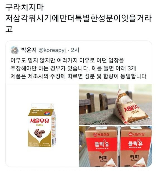Click the coffee beans picture on carton
Image resolution: width=157 pixels, height=171 pixels.
click(39, 133)
